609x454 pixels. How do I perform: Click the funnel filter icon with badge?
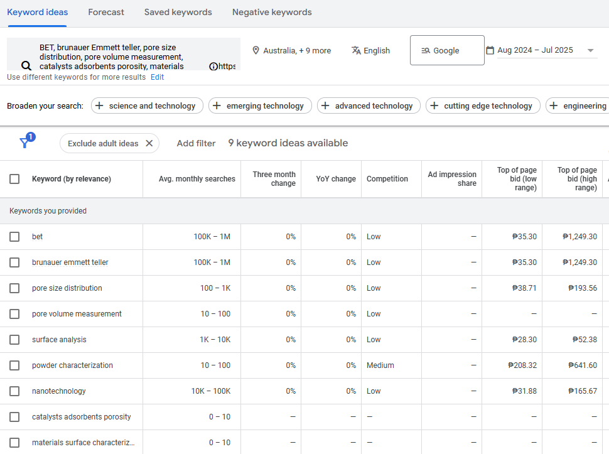coord(25,143)
